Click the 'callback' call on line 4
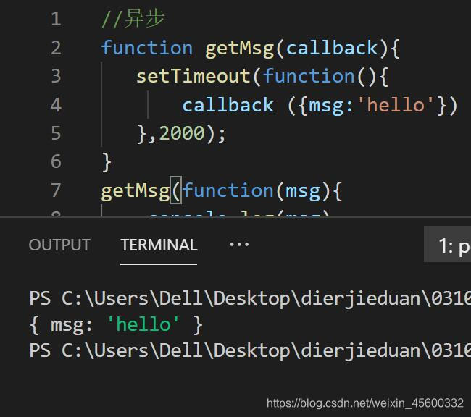 pyautogui.click(x=228, y=105)
